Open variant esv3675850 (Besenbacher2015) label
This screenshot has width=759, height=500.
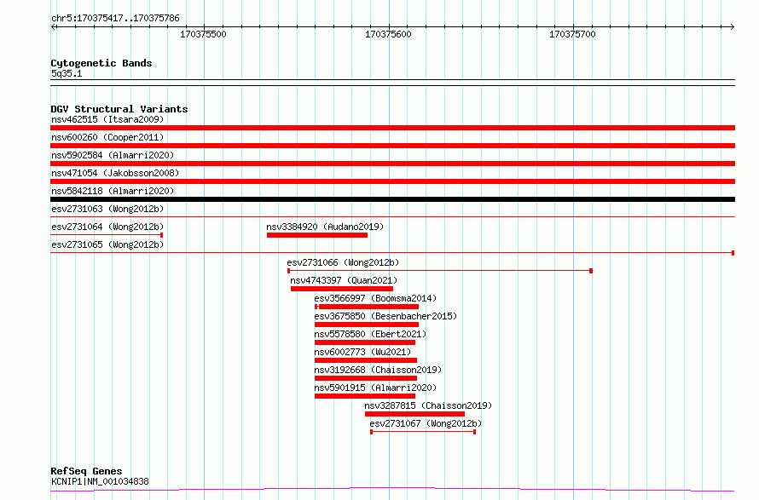(x=385, y=316)
